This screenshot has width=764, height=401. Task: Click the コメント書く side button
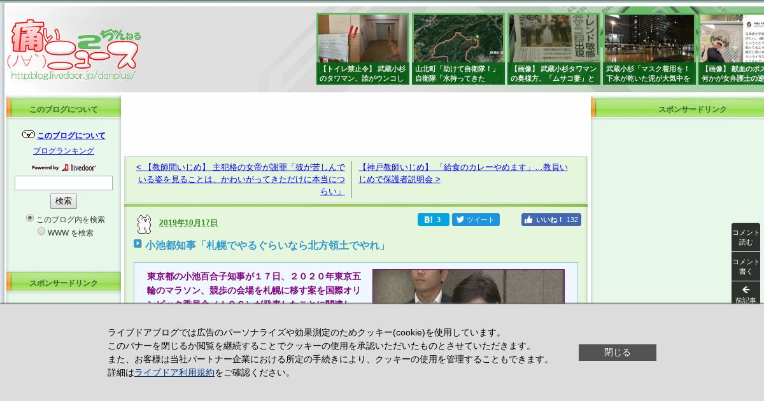pos(746,267)
